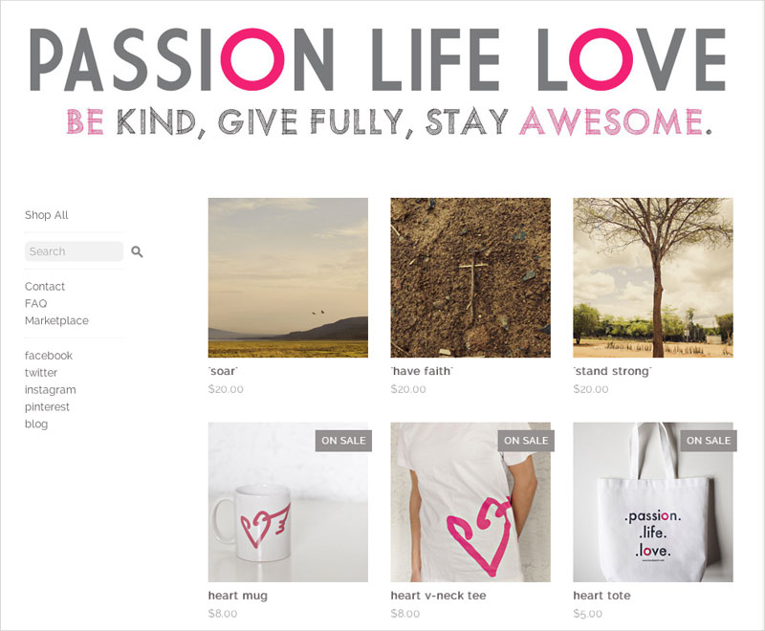This screenshot has height=631, width=765.
Task: Click the ON SALE badge on v-neck tee
Action: 526,441
